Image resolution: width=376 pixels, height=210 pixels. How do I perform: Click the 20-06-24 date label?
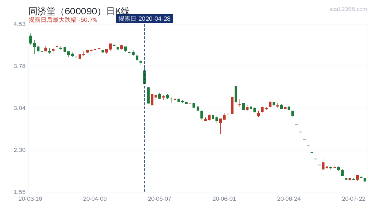289,199
